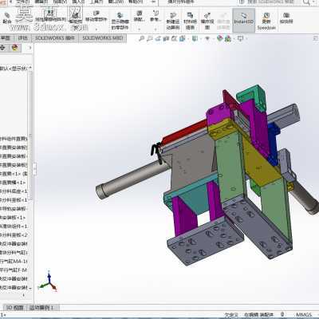This screenshot has height=319, width=319.
Task: Open the 草图 (Sketch) tab
Action: 6,38
